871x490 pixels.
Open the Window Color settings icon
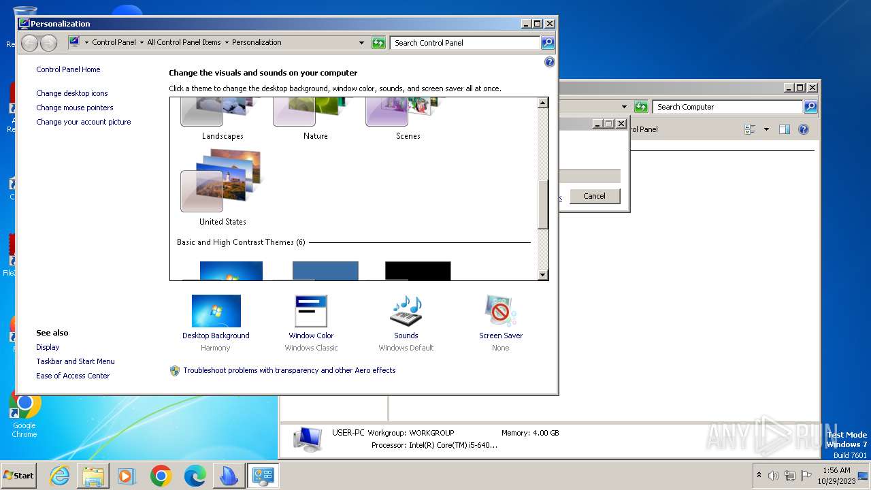point(311,311)
